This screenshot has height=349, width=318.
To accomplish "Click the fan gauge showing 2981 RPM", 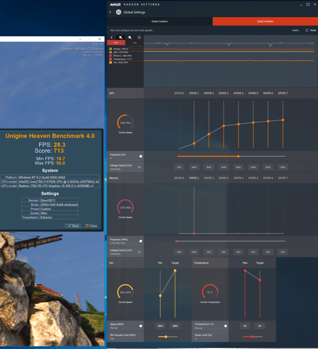I will click(125, 292).
